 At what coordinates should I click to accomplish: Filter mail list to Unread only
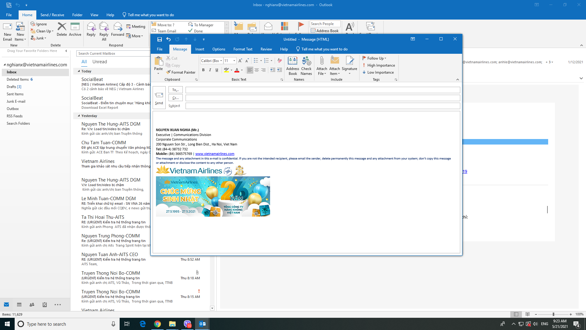[x=99, y=62]
